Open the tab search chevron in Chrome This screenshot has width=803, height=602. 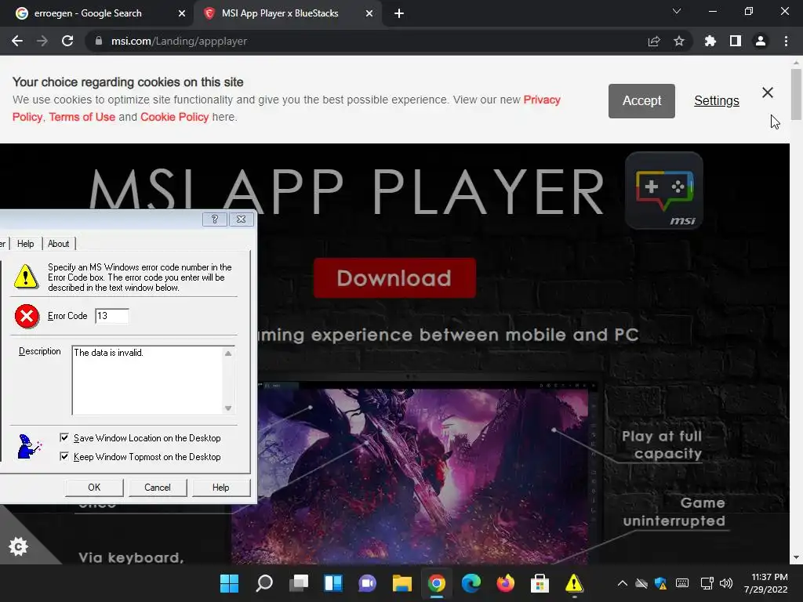[x=677, y=11]
